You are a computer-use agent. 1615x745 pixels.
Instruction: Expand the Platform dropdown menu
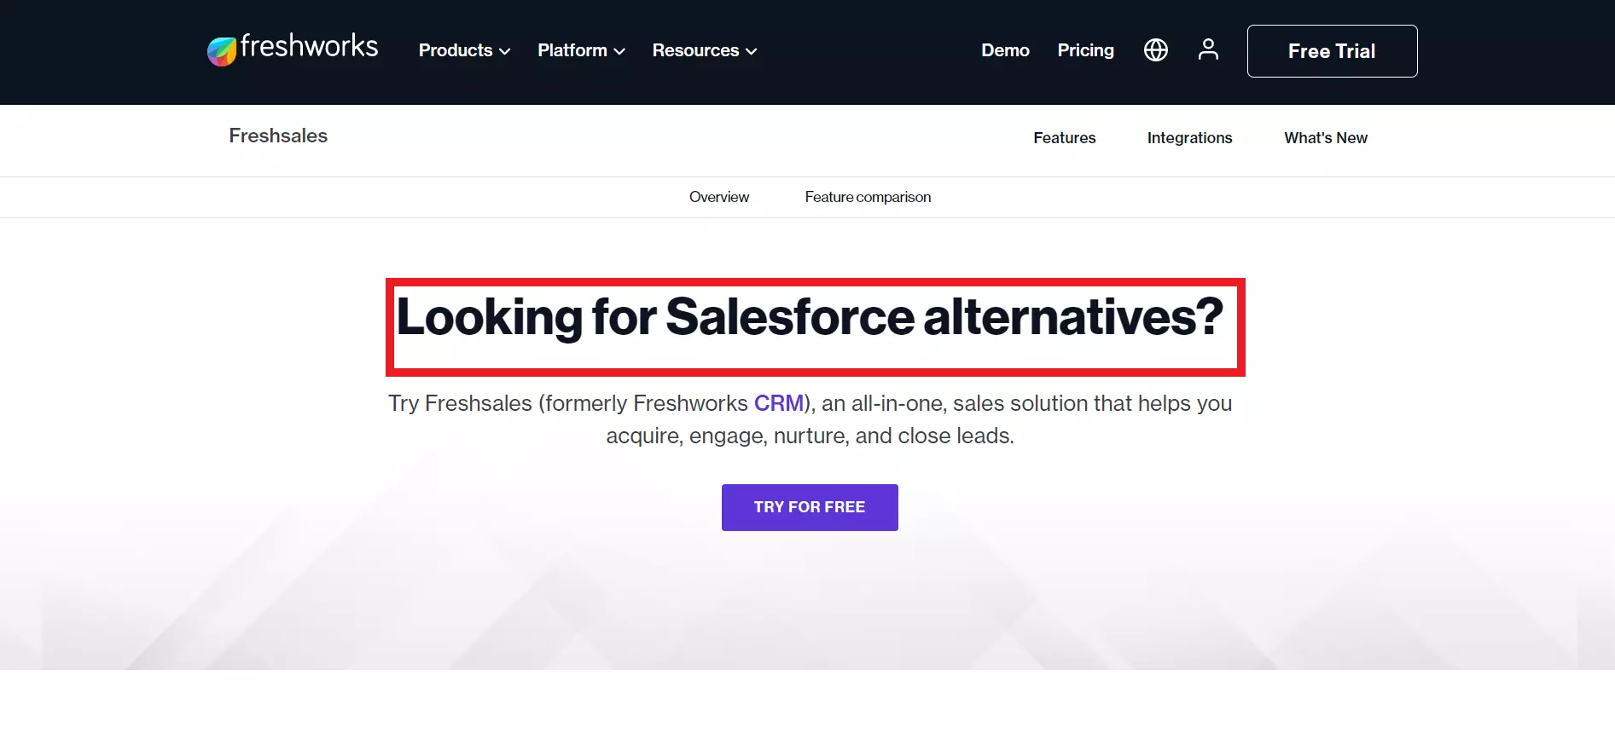581,50
